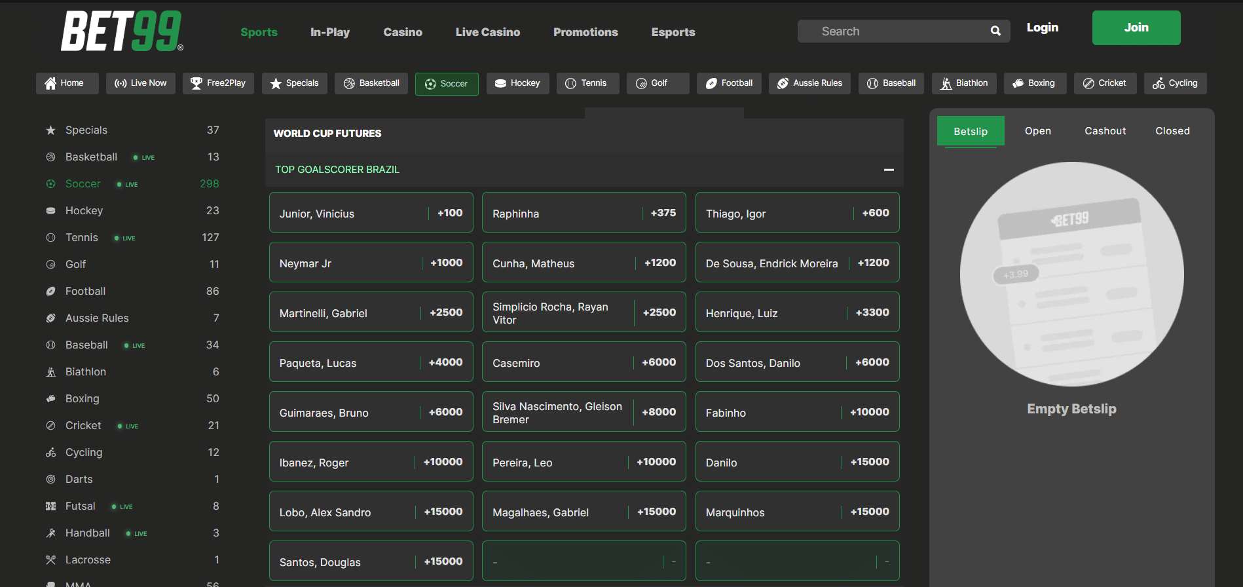Image resolution: width=1243 pixels, height=587 pixels.
Task: Click Specials star icon in sidebar
Action: [x=50, y=130]
